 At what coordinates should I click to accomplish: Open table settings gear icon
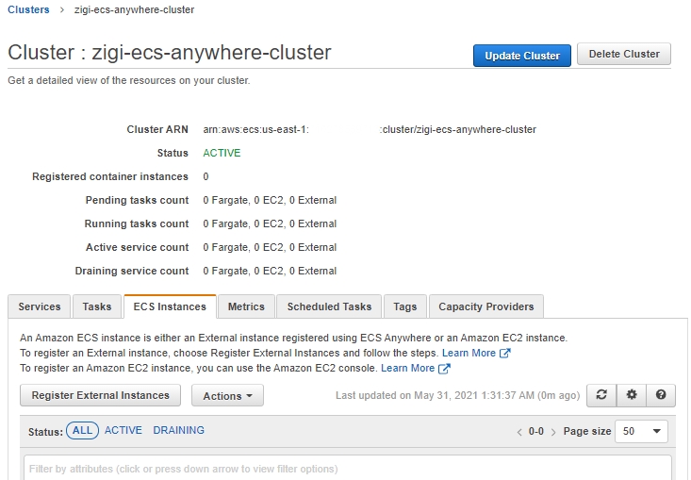[632, 395]
